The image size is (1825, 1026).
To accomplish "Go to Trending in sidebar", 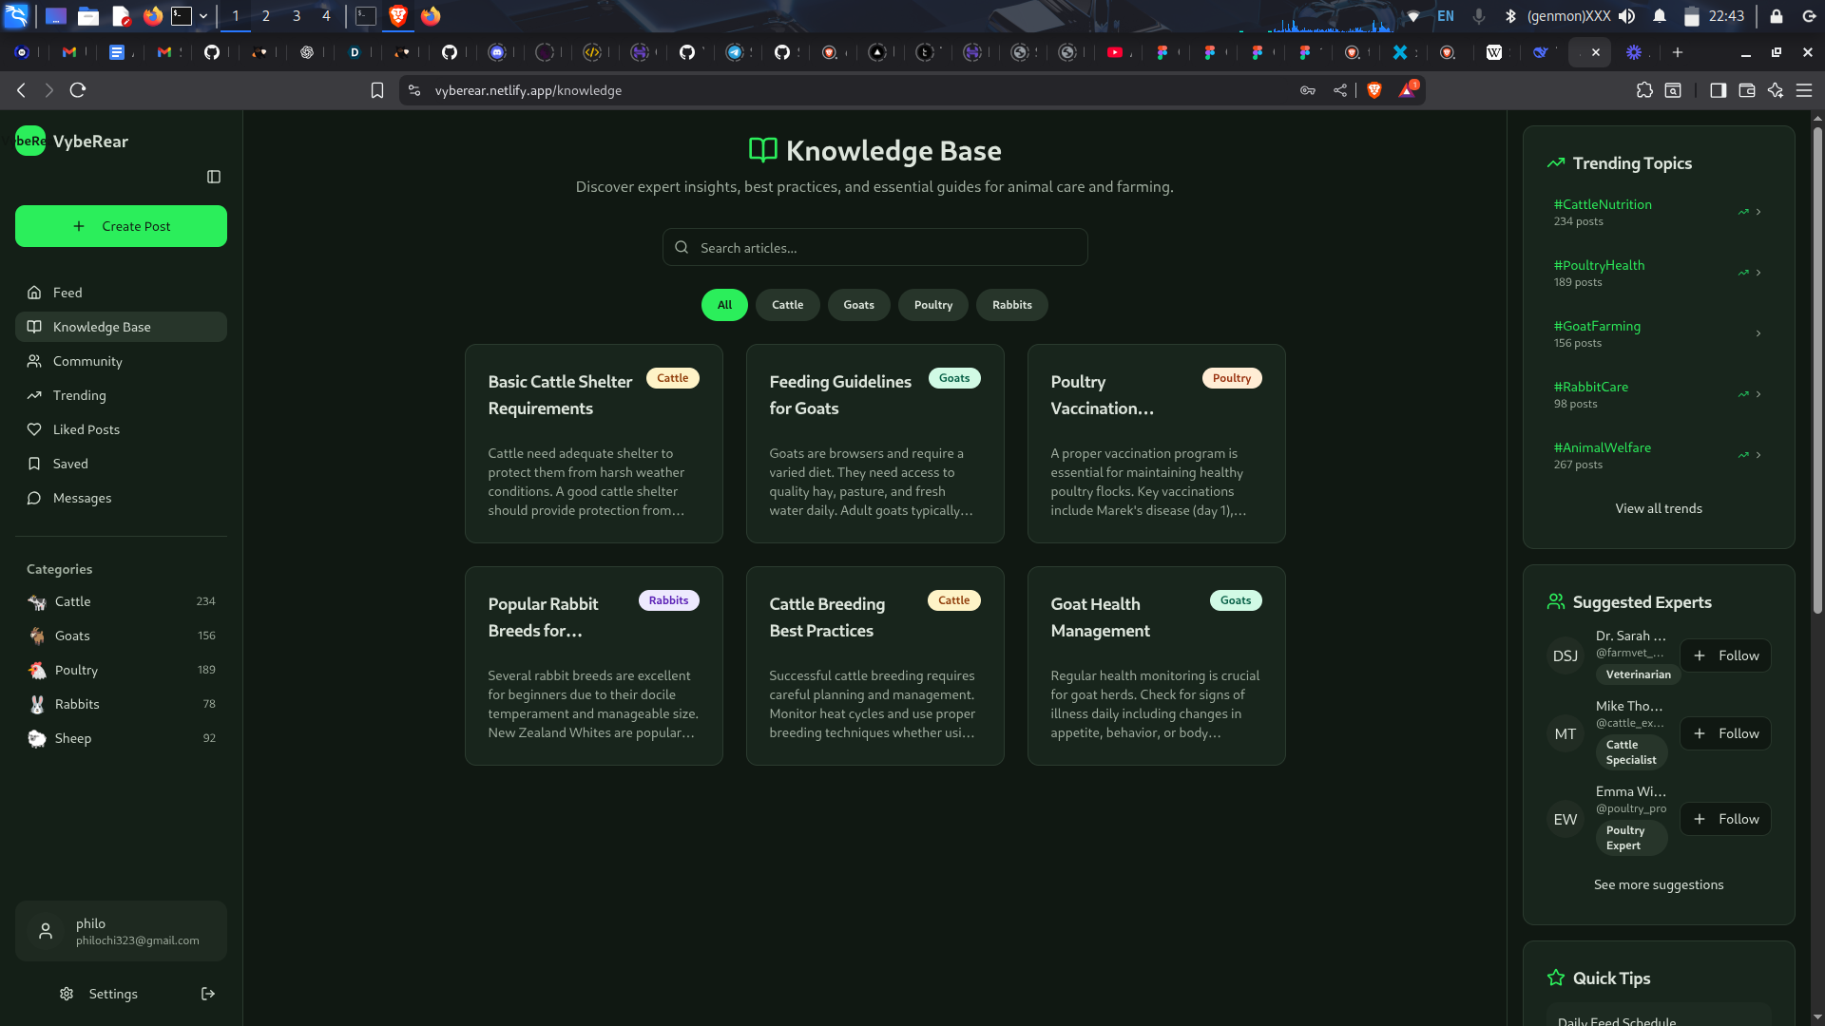I will pyautogui.click(x=79, y=395).
